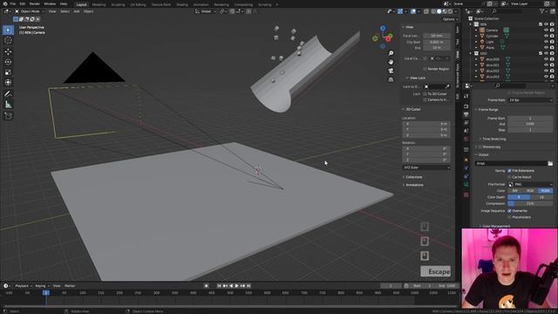Jump to timeline end button
The width and height of the screenshot is (558, 314).
pyautogui.click(x=248, y=286)
